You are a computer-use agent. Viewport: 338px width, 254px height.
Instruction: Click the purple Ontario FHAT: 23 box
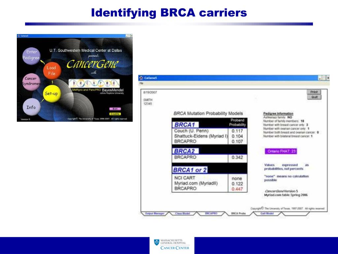pos(281,151)
